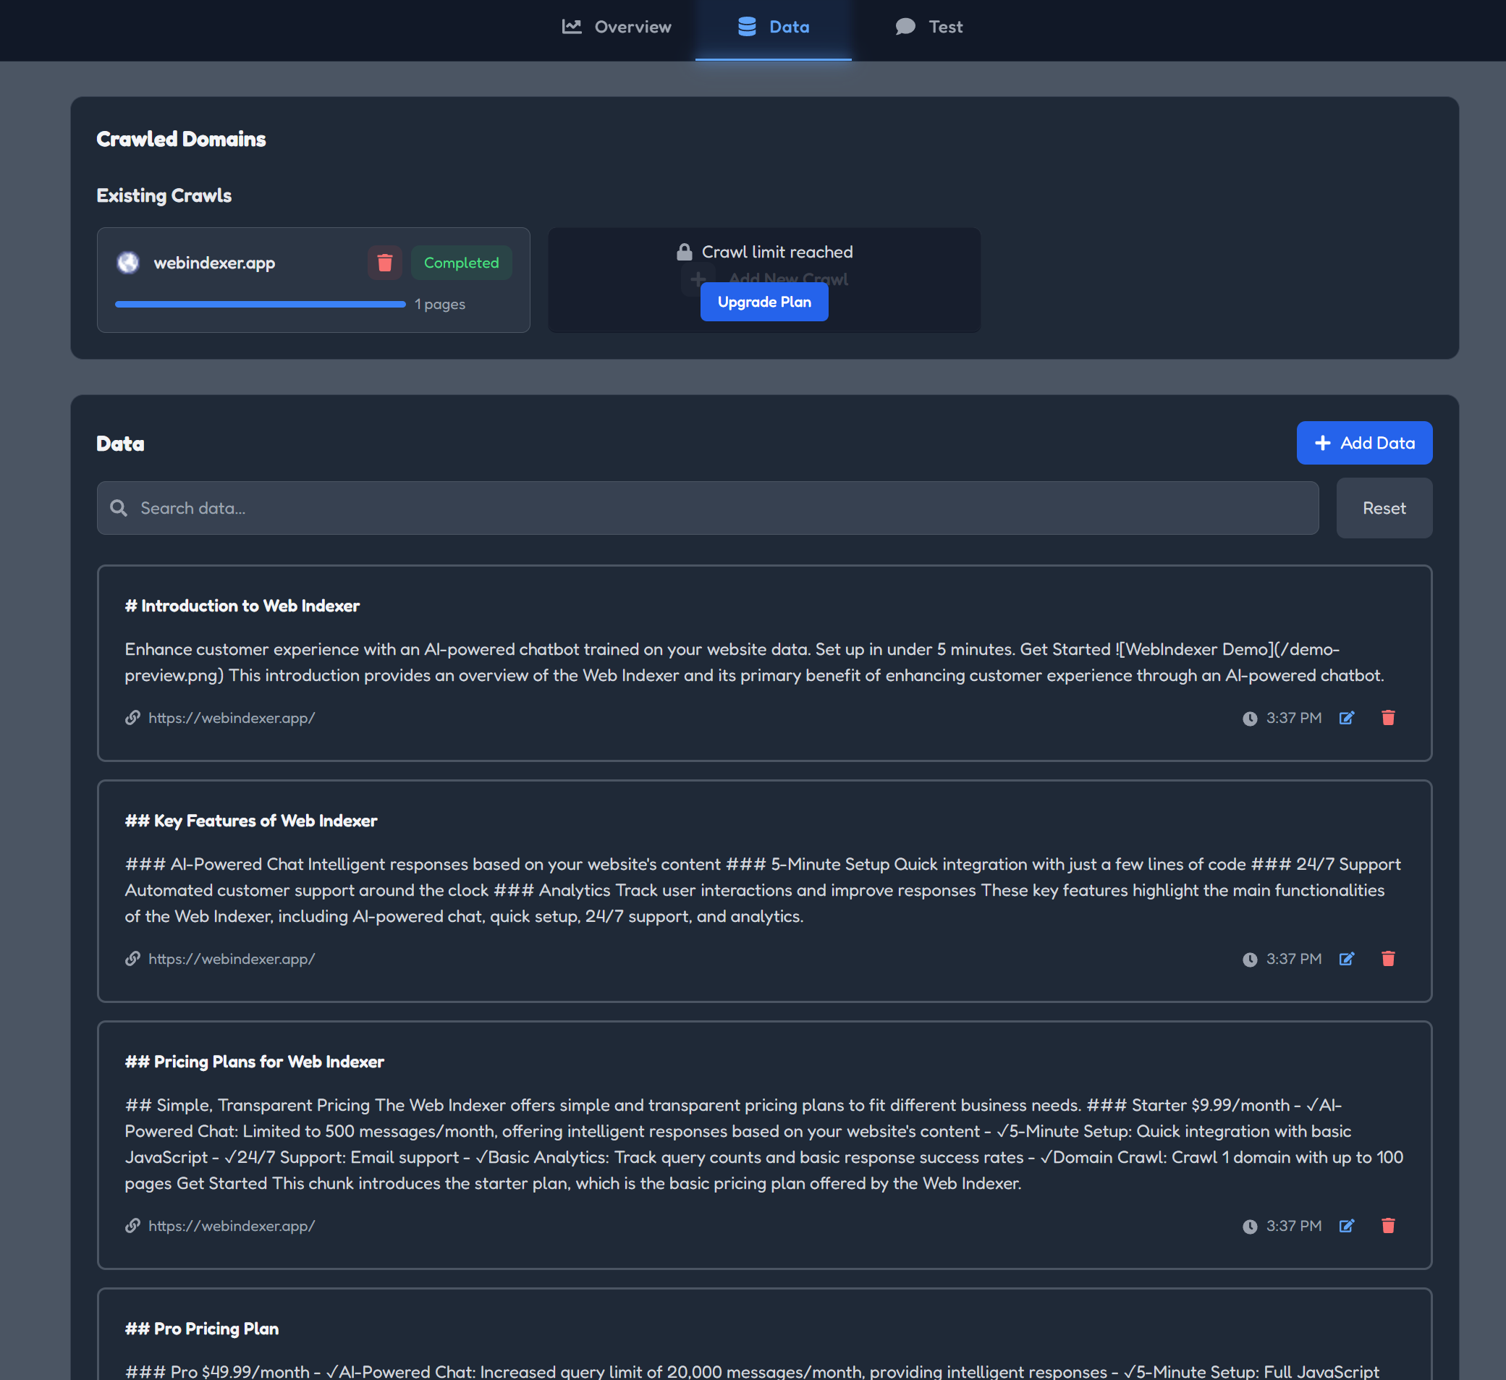The width and height of the screenshot is (1506, 1380).
Task: Delete the Key Features of Web Indexer entry
Action: [x=1388, y=960]
